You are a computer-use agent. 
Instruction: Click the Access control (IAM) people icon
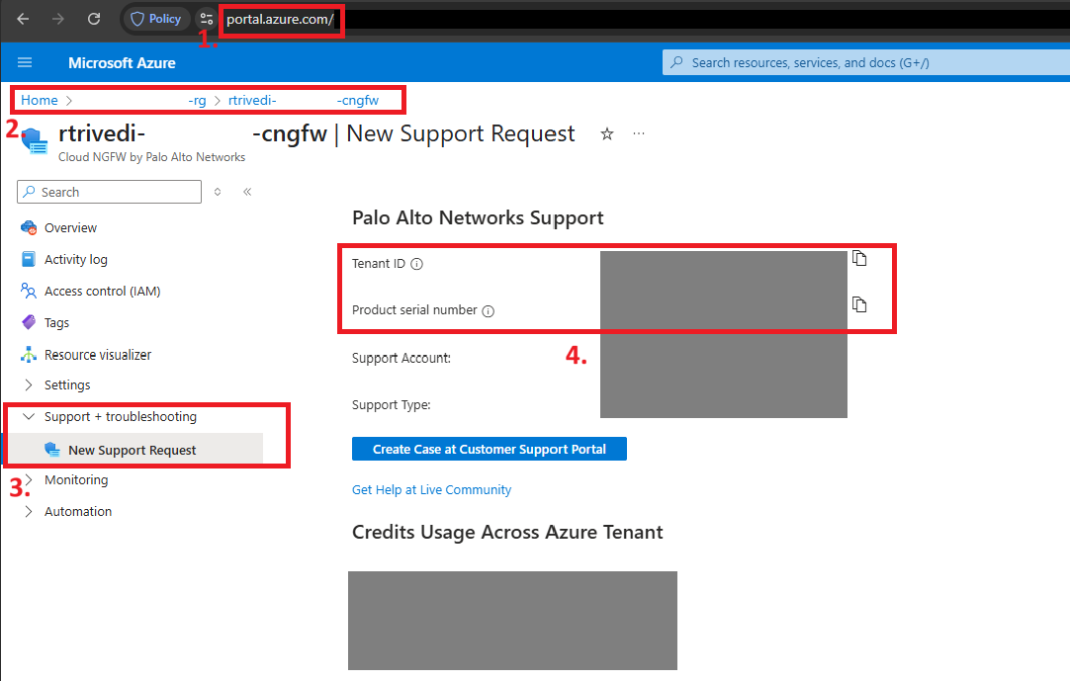click(x=29, y=292)
